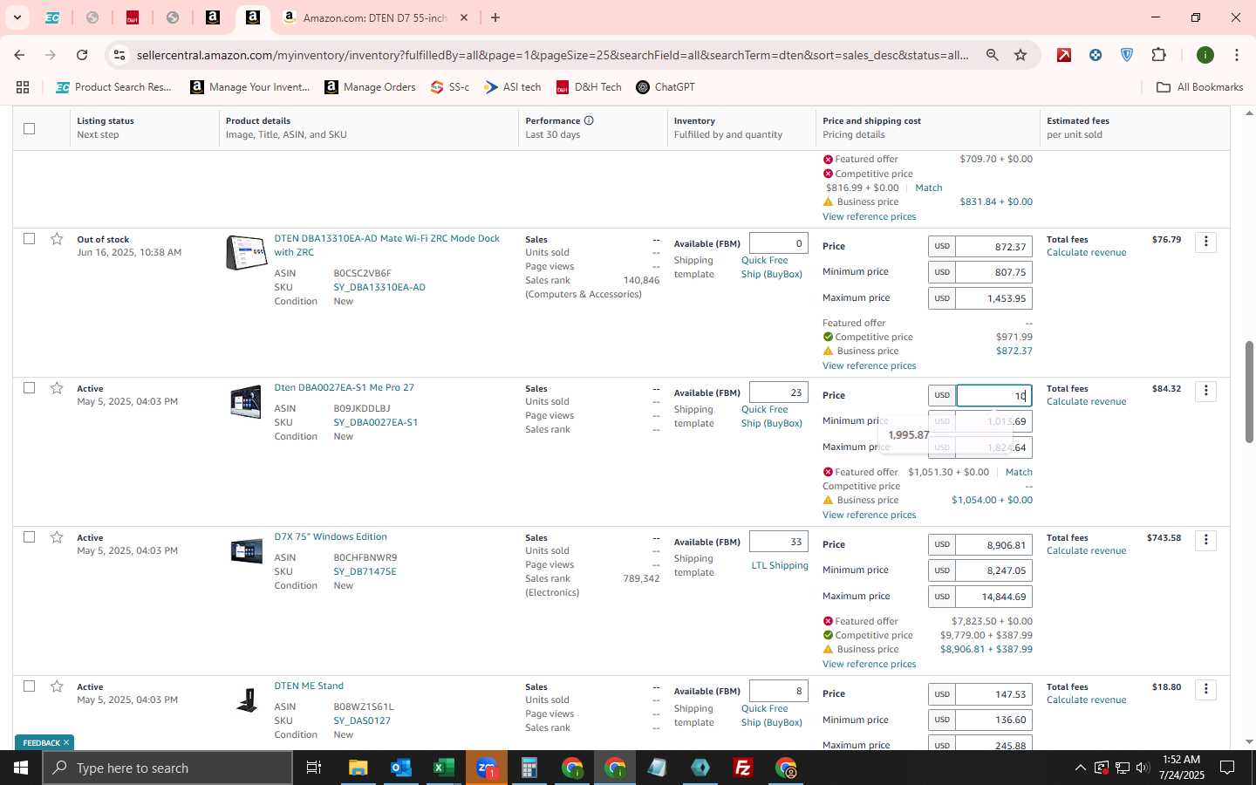The width and height of the screenshot is (1256, 785).
Task: Show hidden system tray icons
Action: [1080, 768]
